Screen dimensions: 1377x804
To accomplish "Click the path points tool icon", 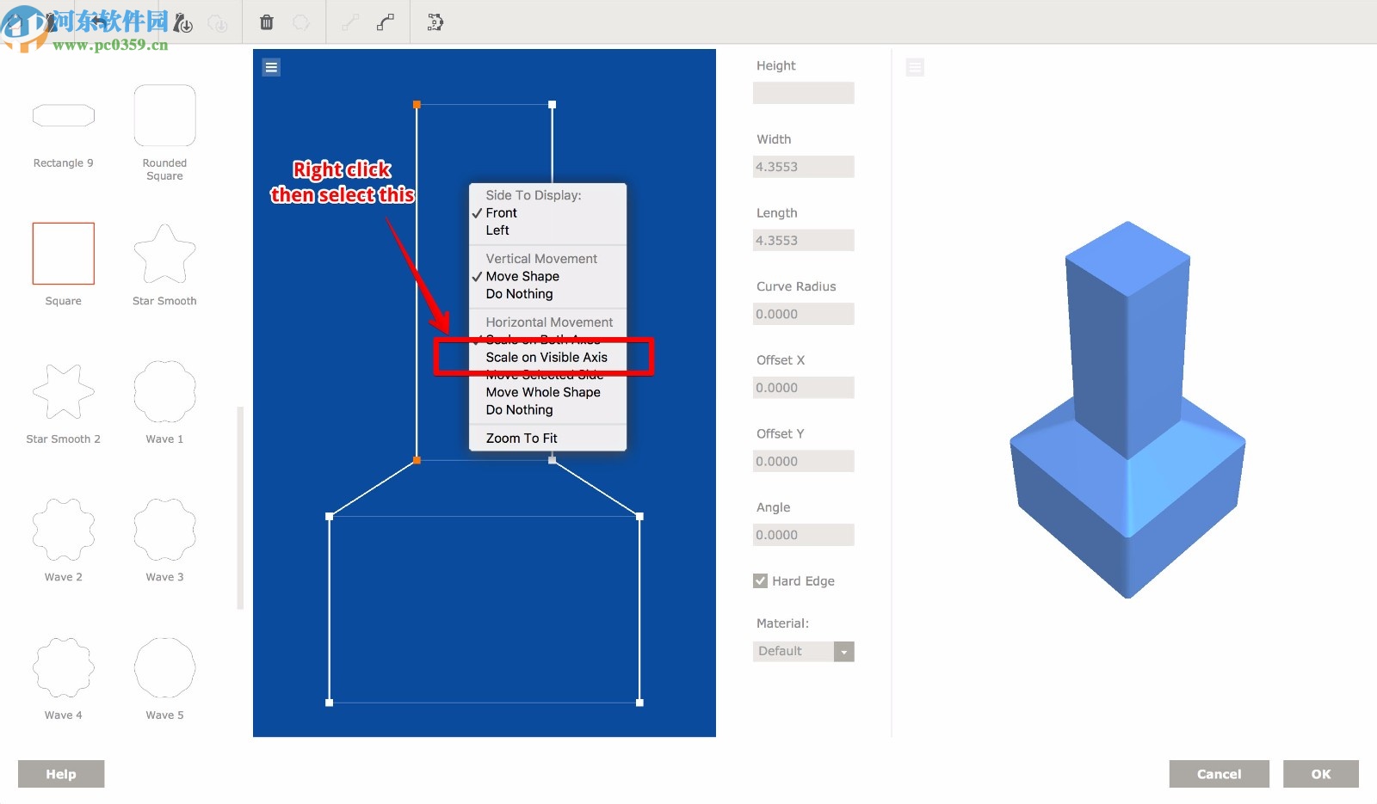I will (x=436, y=23).
